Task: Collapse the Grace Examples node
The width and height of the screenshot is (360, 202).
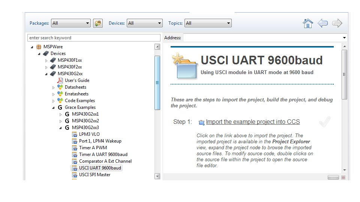Action: pyautogui.click(x=54, y=108)
